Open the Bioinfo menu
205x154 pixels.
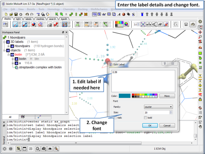click(x=31, y=9)
